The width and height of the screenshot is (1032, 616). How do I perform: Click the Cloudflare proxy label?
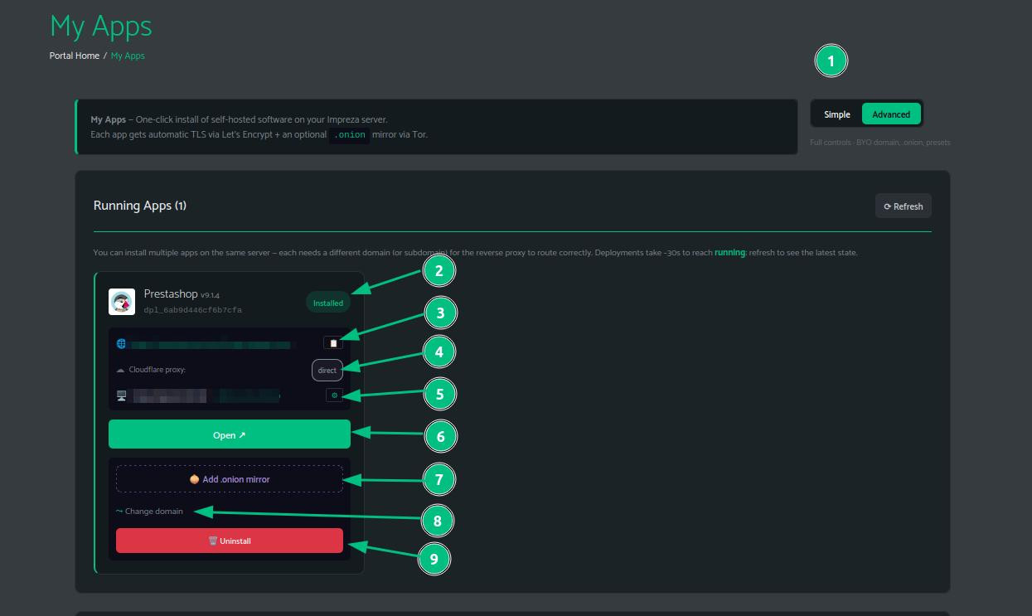(157, 370)
